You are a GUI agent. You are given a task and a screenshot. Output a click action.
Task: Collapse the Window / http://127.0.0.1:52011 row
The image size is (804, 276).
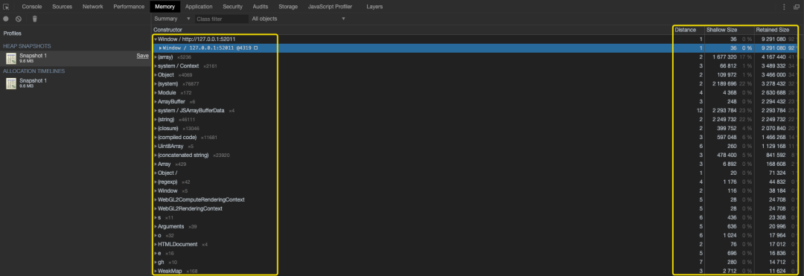(156, 39)
